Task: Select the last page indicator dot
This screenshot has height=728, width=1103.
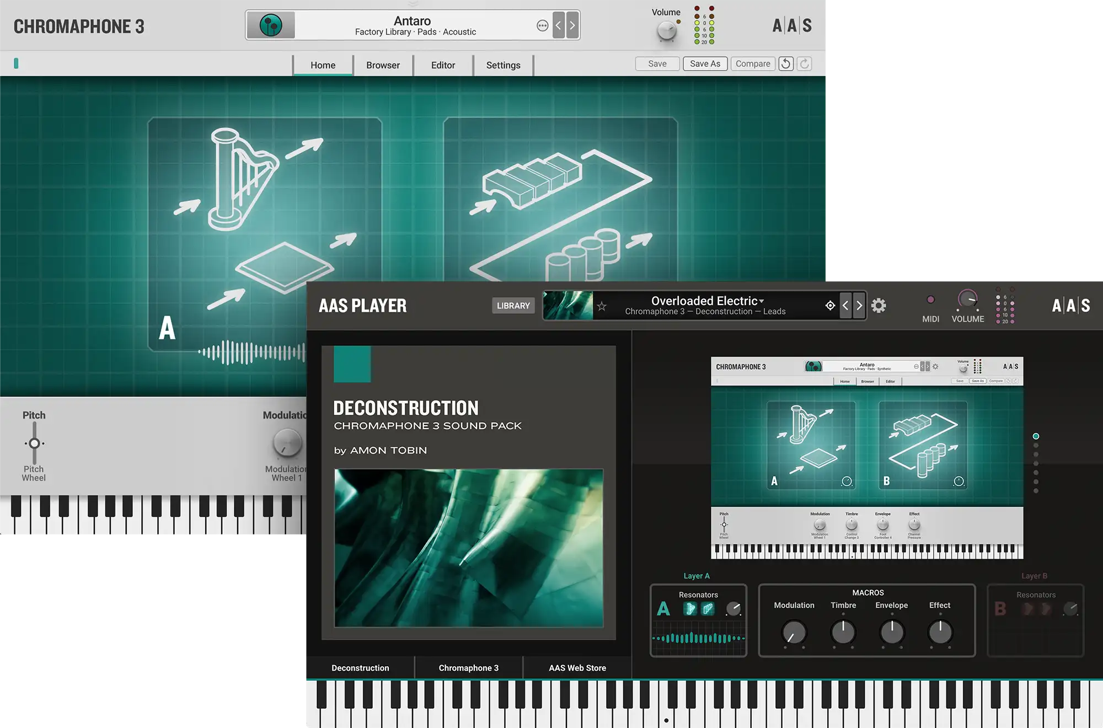Action: pos(1036,491)
